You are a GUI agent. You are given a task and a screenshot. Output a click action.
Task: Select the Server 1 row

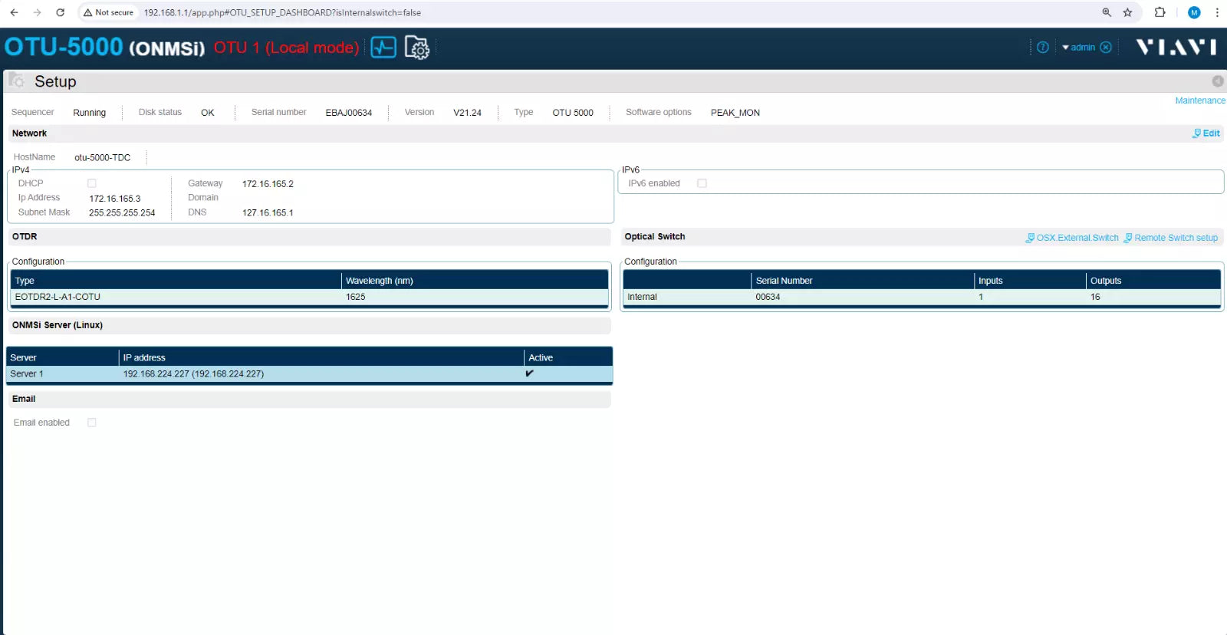[x=309, y=374]
